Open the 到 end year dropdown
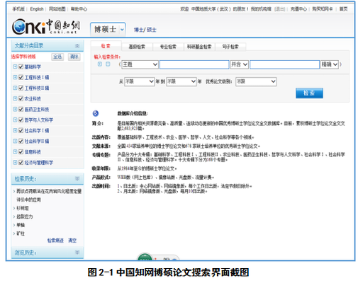363x283 pixels. [181, 81]
